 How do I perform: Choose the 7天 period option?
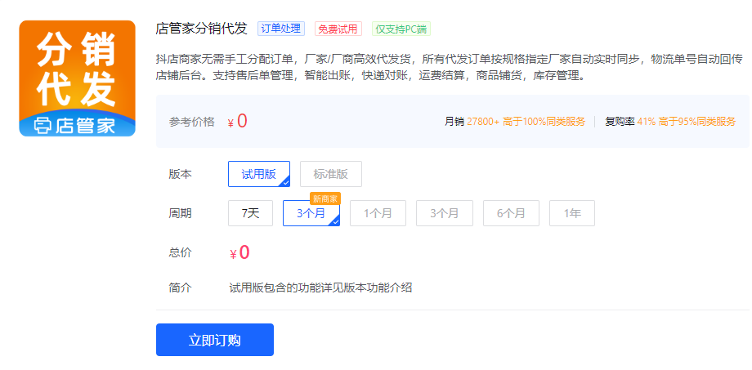tap(250, 213)
